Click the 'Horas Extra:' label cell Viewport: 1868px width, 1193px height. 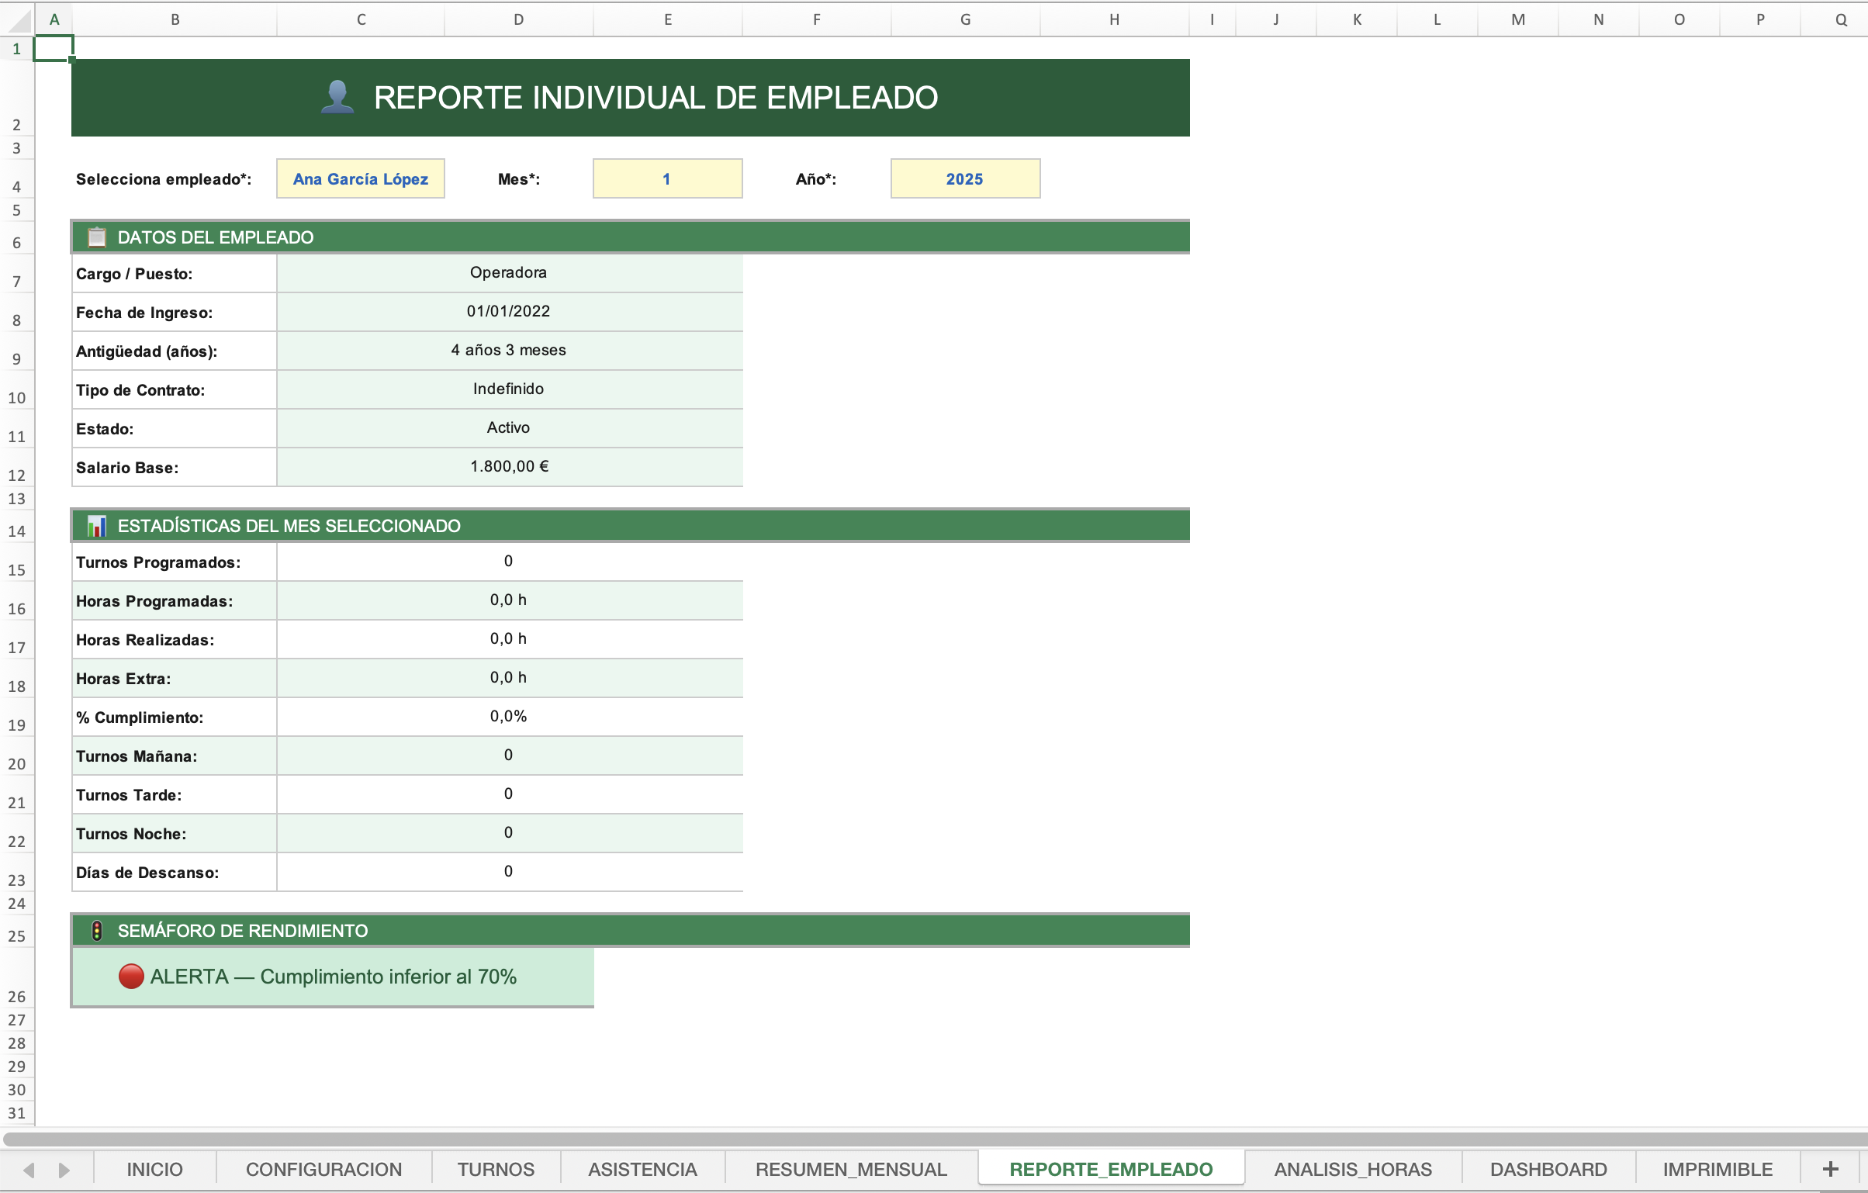click(x=175, y=678)
